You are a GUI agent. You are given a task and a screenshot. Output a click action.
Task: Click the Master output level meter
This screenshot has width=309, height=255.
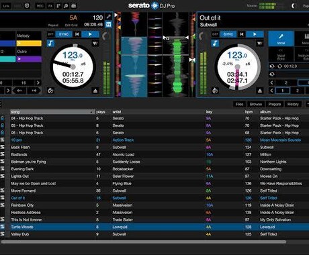coord(267,6)
